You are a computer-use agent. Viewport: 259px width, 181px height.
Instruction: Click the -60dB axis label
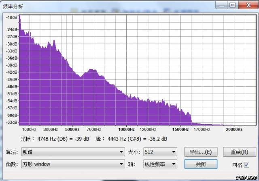click(12, 115)
